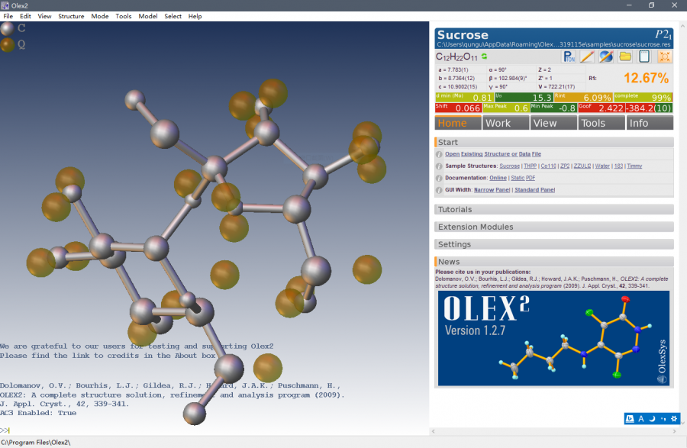Click the info icon beside GUI Width
The image size is (687, 448).
(439, 190)
